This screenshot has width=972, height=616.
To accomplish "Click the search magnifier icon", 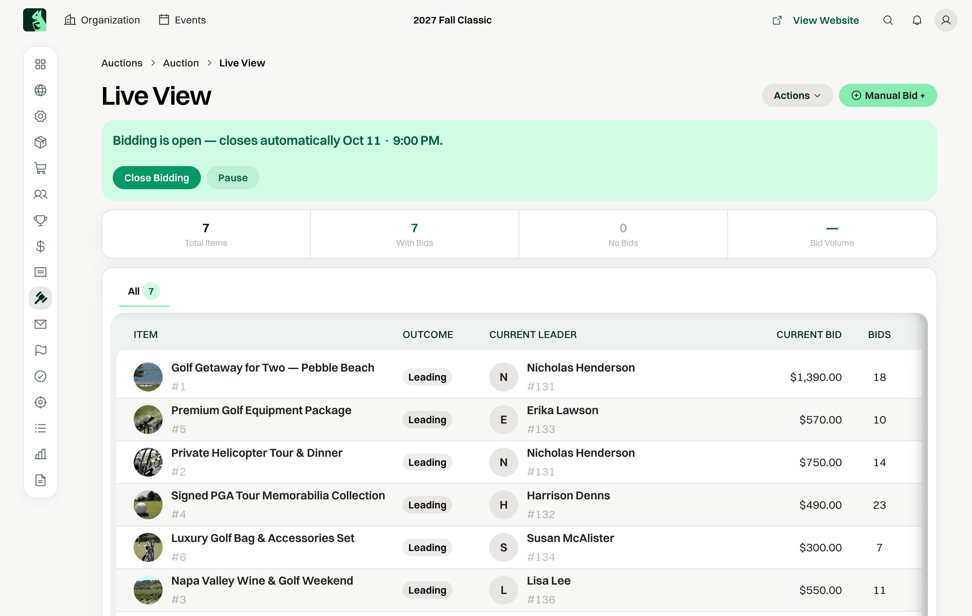I will coord(888,20).
